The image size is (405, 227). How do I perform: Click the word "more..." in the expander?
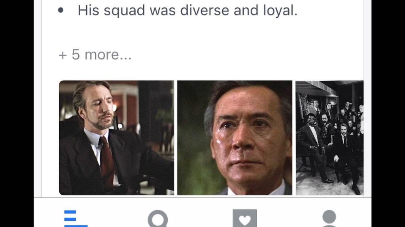108,55
